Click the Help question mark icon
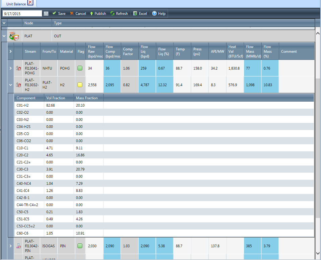This screenshot has width=321, height=260. click(x=154, y=14)
